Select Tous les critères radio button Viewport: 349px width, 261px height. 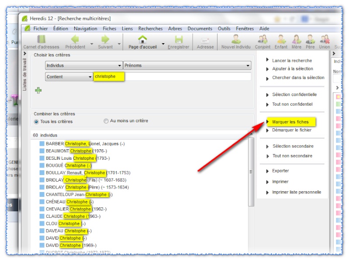click(x=36, y=122)
